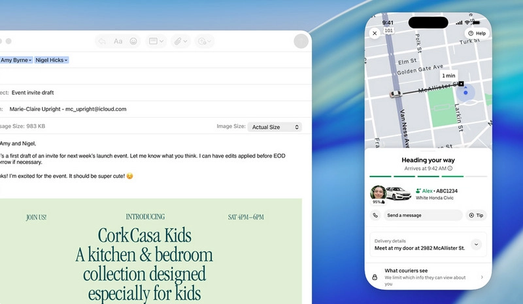Image resolution: width=523 pixels, height=304 pixels.
Task: Click the round send button in Mail
Action: (301, 41)
